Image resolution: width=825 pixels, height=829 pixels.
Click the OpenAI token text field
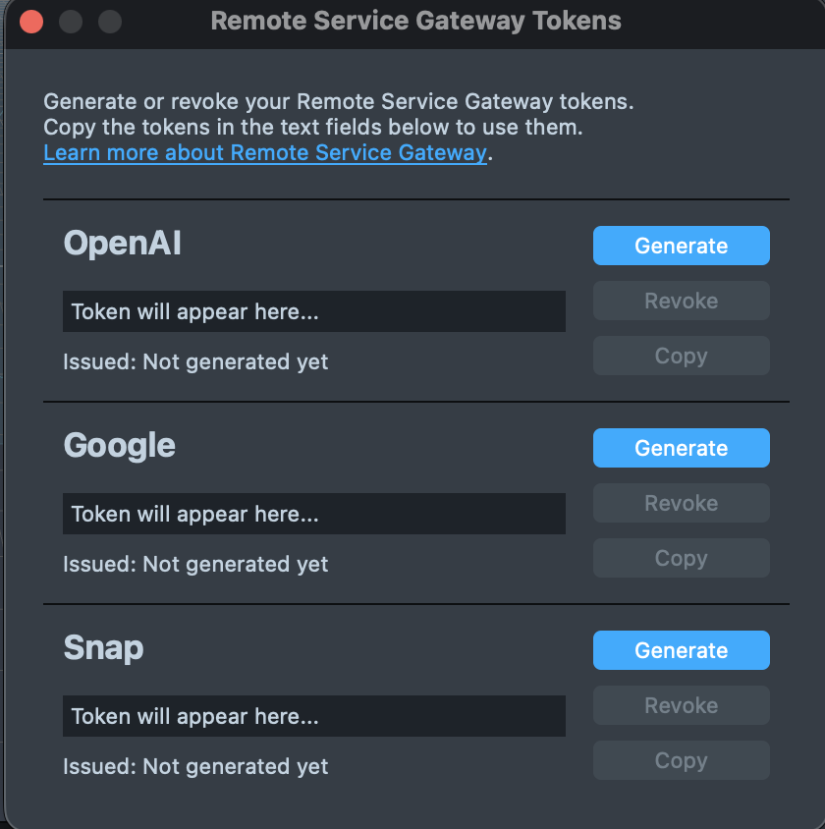click(x=313, y=311)
